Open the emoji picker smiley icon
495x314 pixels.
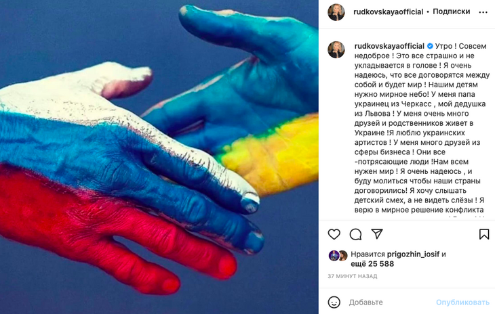(334, 302)
